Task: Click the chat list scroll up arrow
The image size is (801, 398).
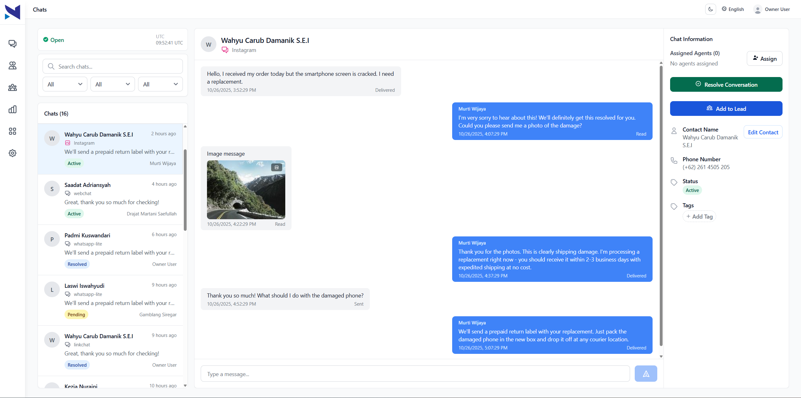Action: pos(185,126)
